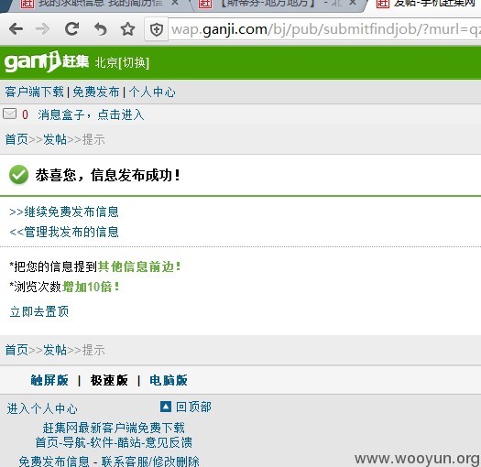
Task: Reload the page with the refresh icon
Action: (71, 29)
